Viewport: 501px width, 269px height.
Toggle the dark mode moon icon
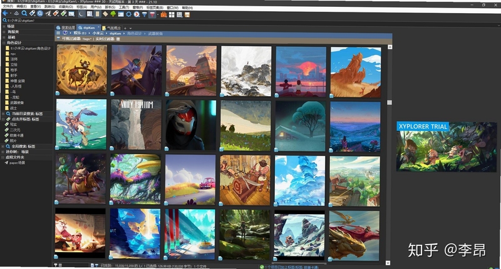82,14
